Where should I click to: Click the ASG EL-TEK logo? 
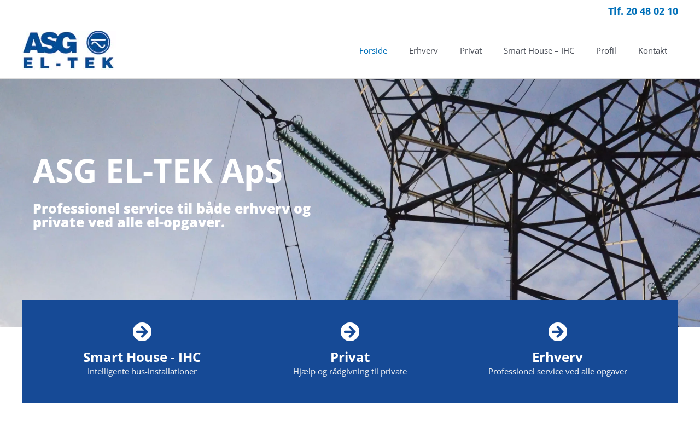[68, 50]
